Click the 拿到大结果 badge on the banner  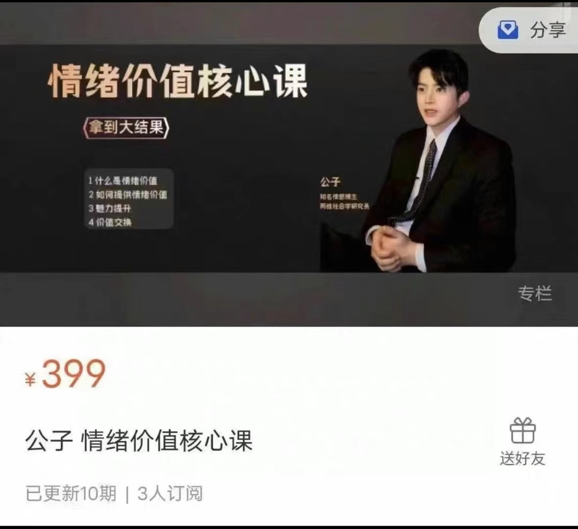(126, 128)
